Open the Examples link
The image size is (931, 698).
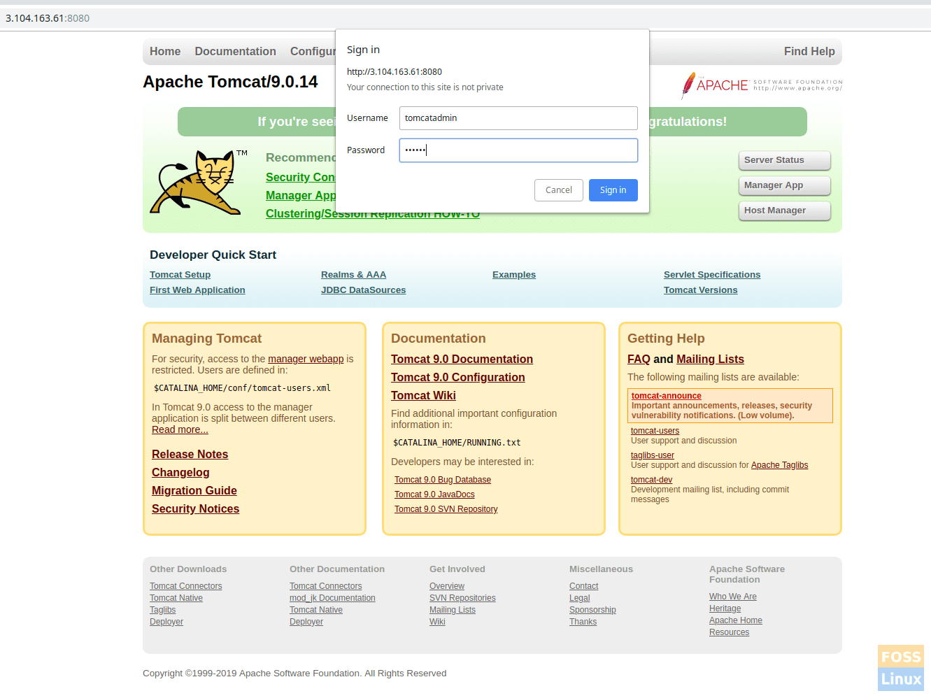514,275
